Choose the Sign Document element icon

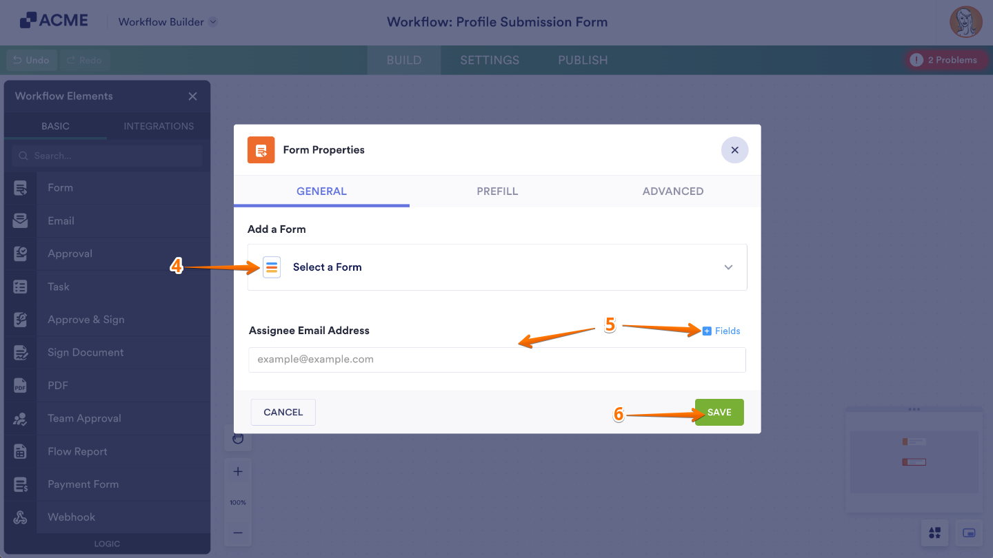pyautogui.click(x=21, y=353)
